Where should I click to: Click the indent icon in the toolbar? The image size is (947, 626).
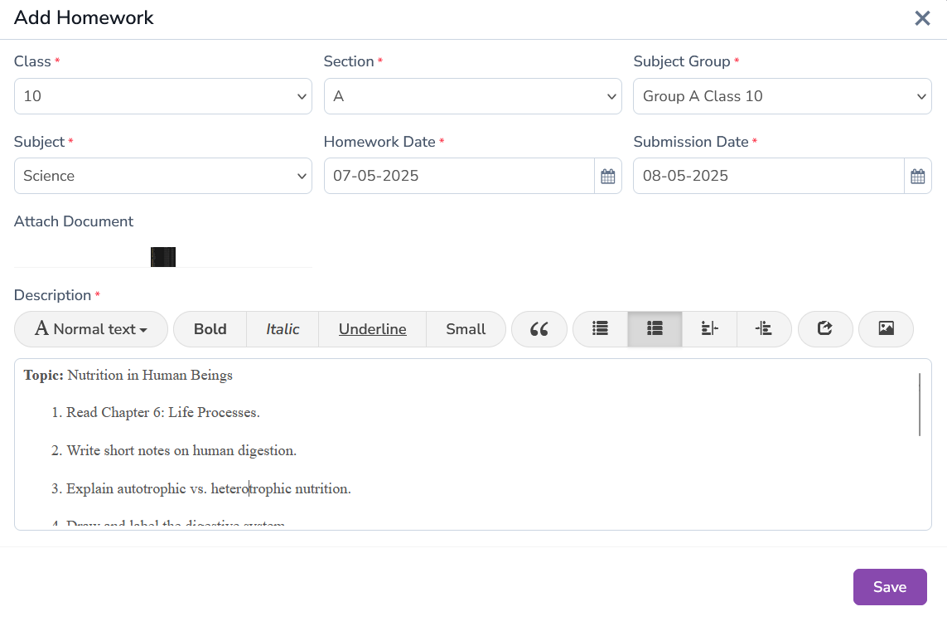(764, 329)
